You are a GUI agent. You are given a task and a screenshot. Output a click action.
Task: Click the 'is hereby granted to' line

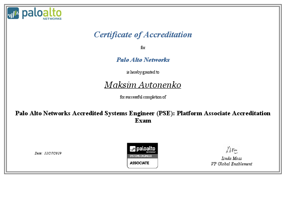pos(143,72)
